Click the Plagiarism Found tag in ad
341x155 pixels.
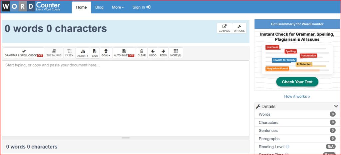(x=277, y=69)
